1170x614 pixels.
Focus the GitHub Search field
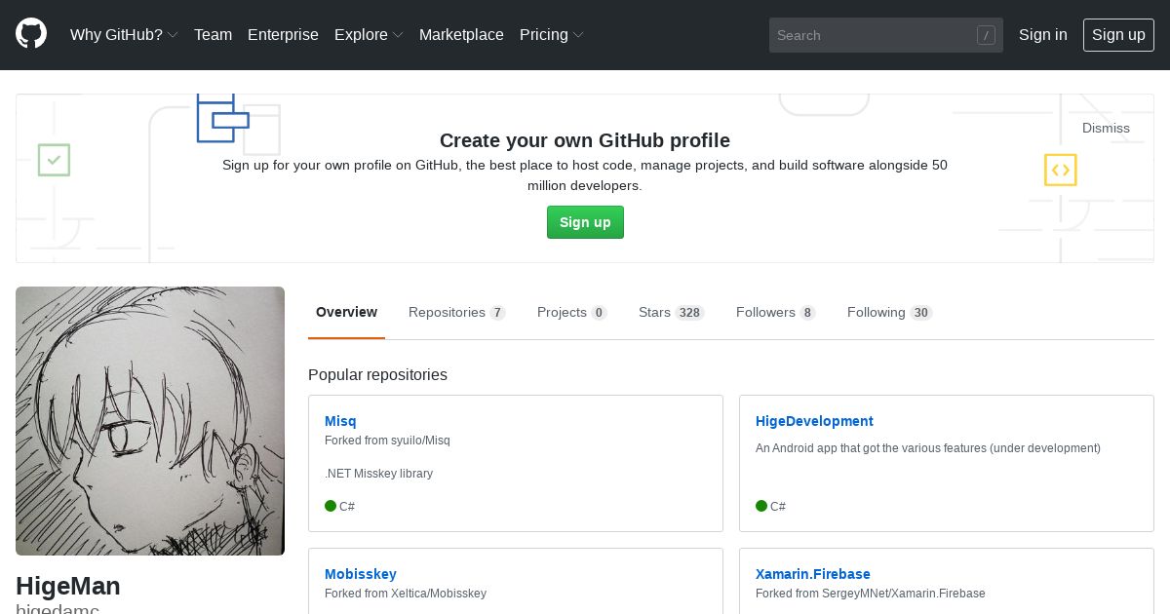(x=885, y=35)
